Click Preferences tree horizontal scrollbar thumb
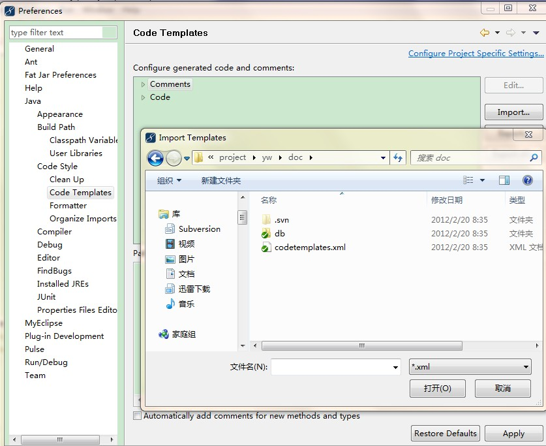Screen dimensions: 546x446 [x=60, y=439]
